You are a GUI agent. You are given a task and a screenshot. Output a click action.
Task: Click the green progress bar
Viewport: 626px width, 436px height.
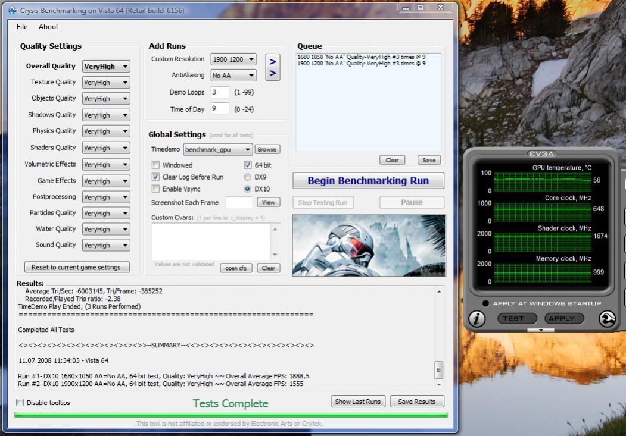(x=231, y=415)
